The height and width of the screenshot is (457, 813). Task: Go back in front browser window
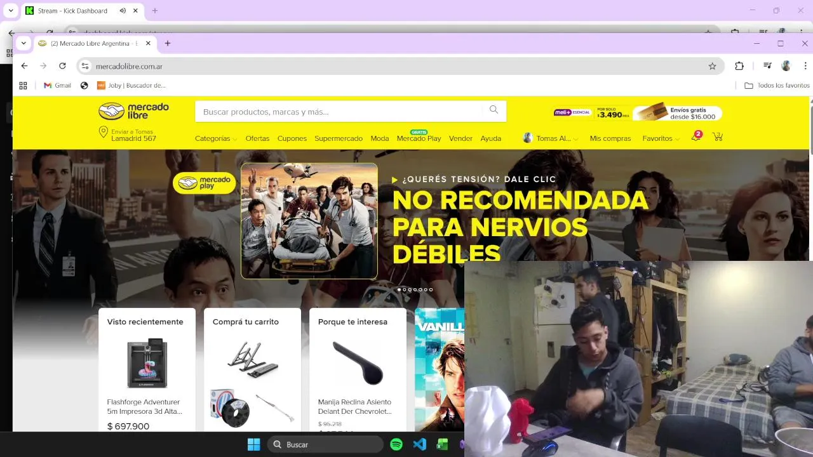click(24, 66)
